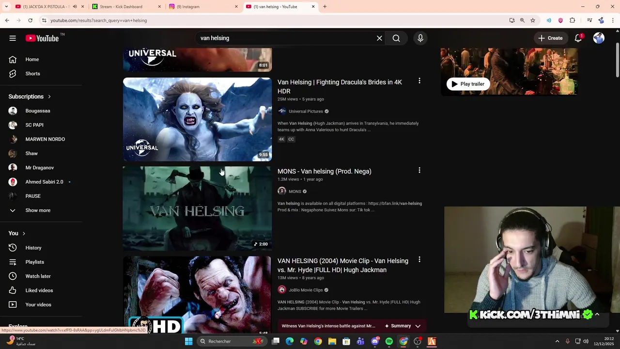Open the notifications bell
This screenshot has height=349, width=620.
578,38
